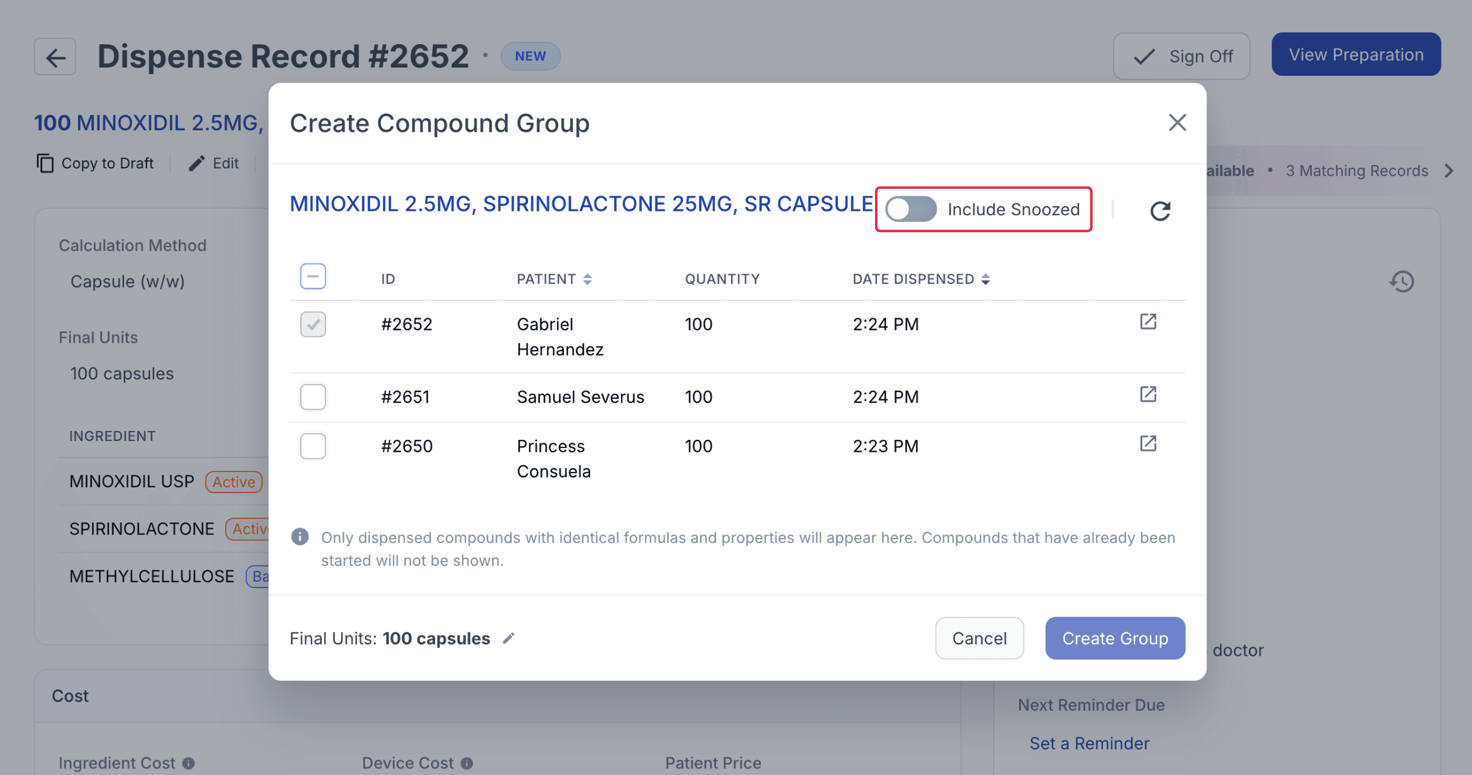The width and height of the screenshot is (1472, 775).
Task: Open record #2652 in new window
Action: coord(1148,322)
